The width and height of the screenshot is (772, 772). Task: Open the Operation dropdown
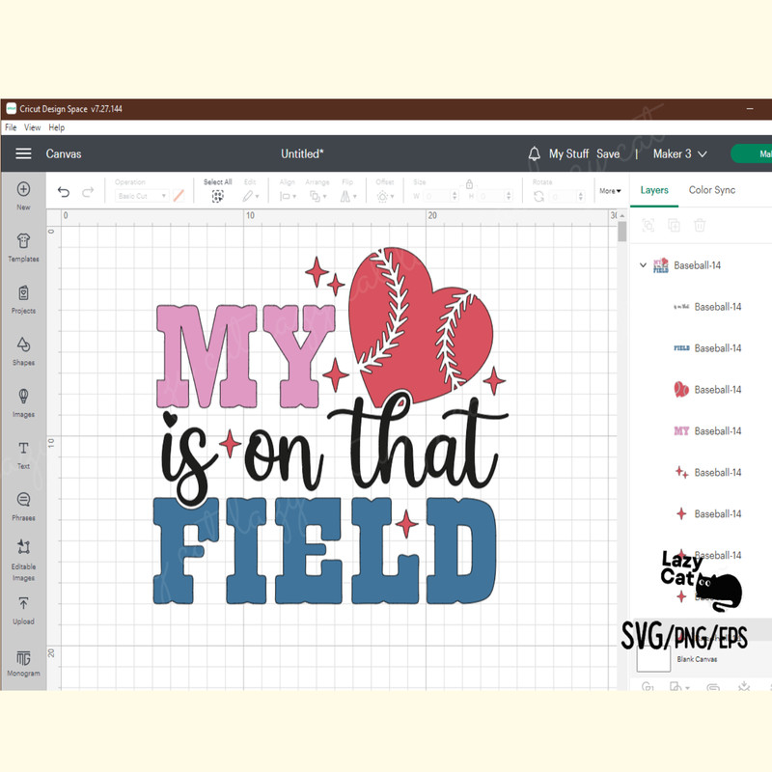click(x=140, y=195)
